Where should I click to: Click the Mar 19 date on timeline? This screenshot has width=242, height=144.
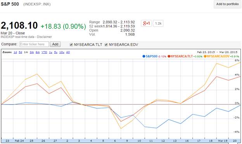223,141
